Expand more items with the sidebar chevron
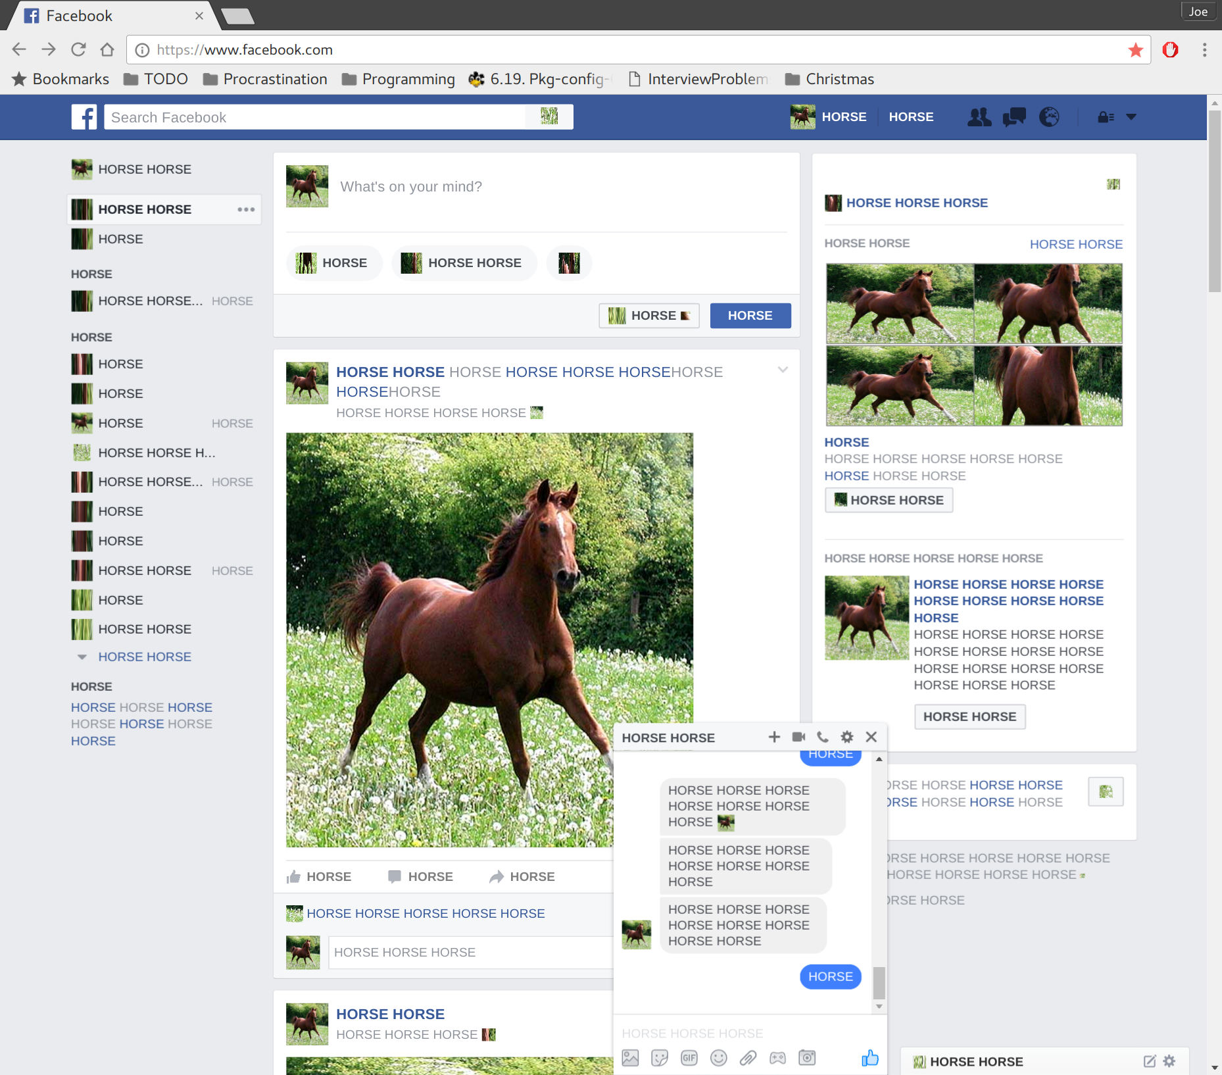The width and height of the screenshot is (1222, 1075). coord(81,657)
